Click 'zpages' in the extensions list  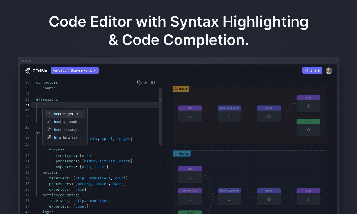click(x=123, y=139)
